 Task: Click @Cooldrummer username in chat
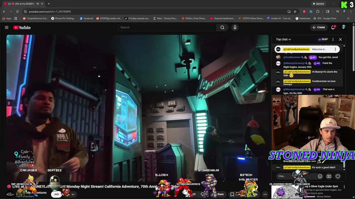tap(292, 57)
